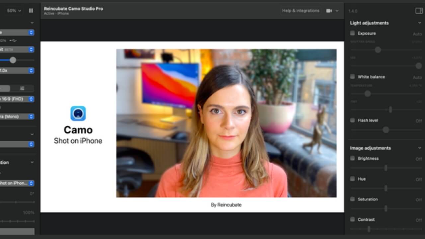Click the 'Reincubate Camo Studio Pro' title
Screen dimensions: 425x239
click(73, 9)
